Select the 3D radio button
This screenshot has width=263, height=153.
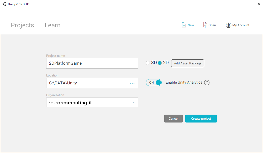click(x=148, y=63)
